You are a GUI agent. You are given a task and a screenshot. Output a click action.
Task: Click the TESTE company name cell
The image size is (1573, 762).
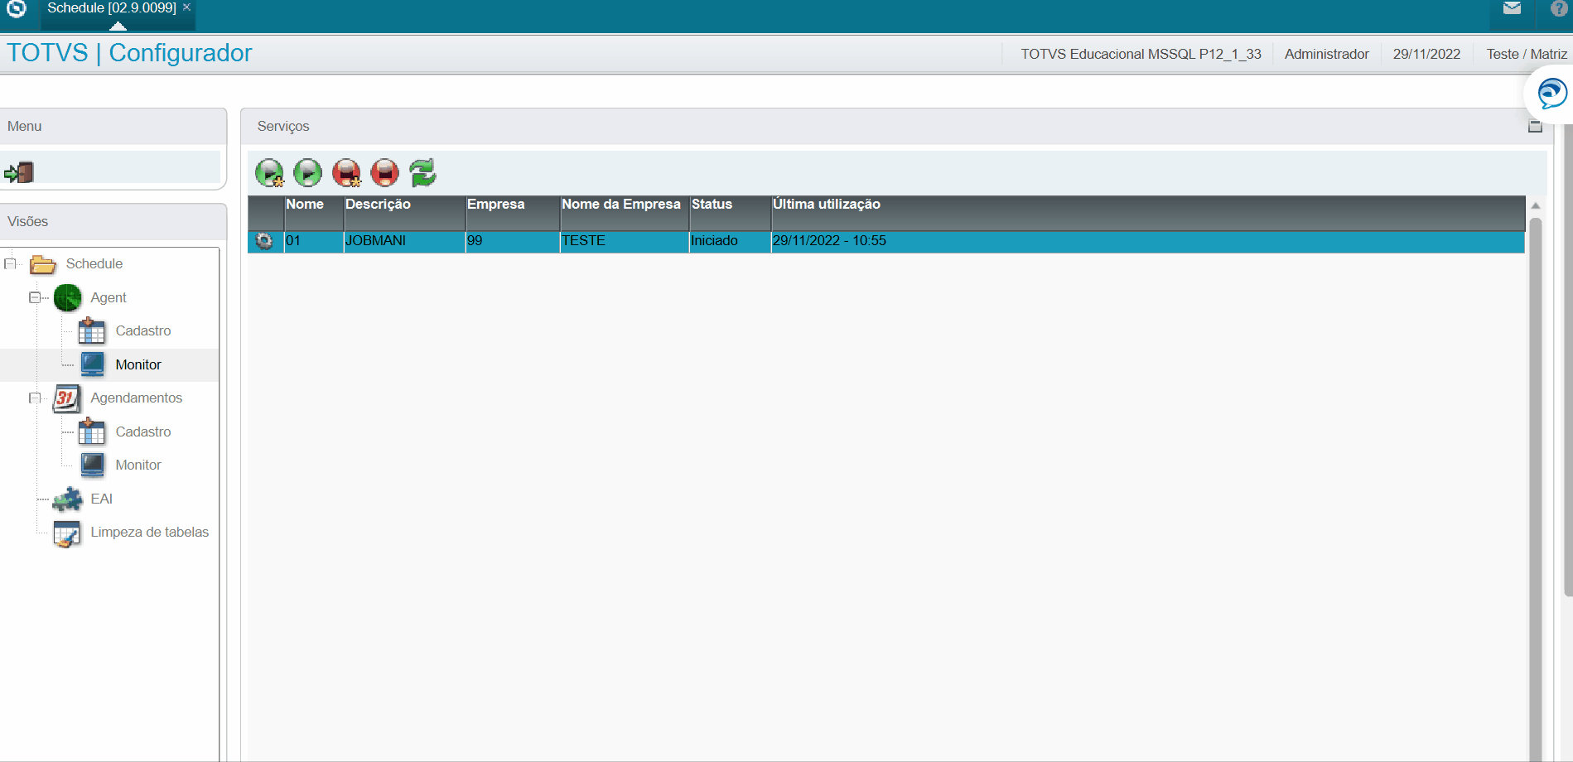[625, 241]
